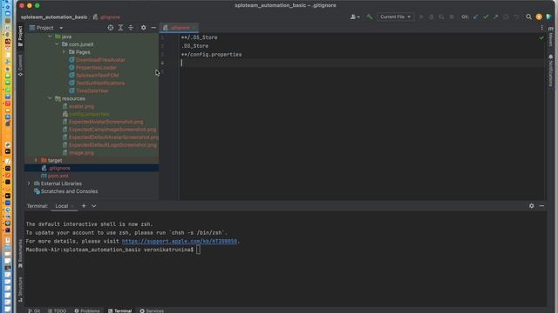
Task: Click the green Build project hammer icon
Action: (370, 17)
